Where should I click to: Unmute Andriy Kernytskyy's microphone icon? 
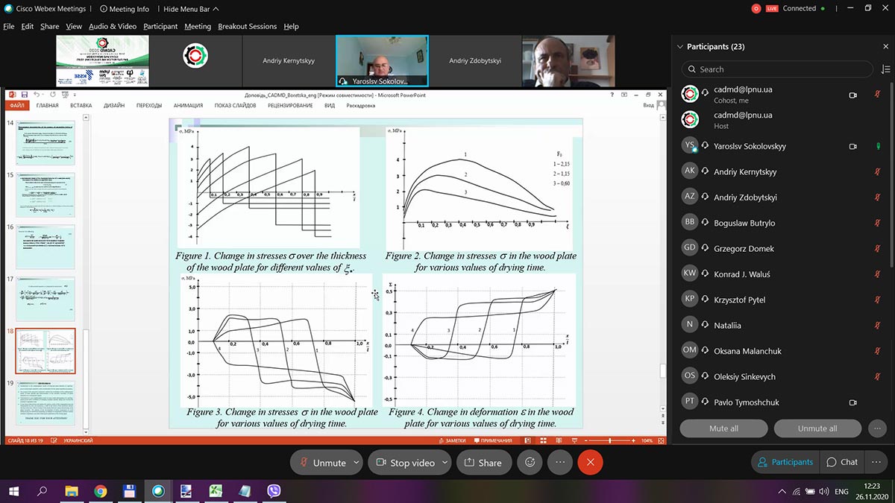click(878, 172)
